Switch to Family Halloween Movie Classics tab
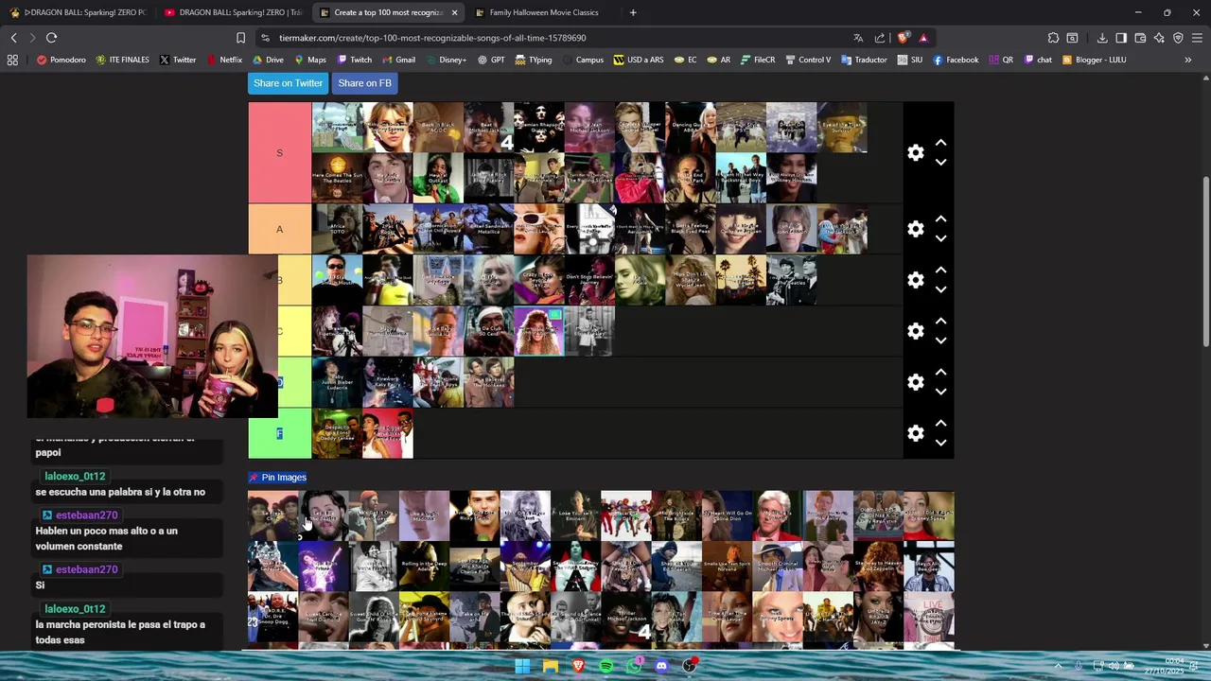The image size is (1211, 681). coord(543,12)
